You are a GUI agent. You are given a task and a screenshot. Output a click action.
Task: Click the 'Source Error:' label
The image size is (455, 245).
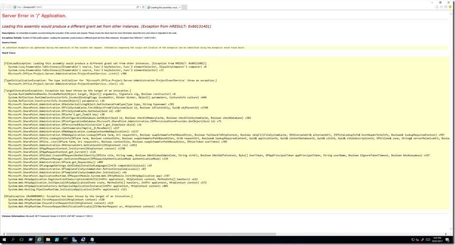click(x=9, y=43)
